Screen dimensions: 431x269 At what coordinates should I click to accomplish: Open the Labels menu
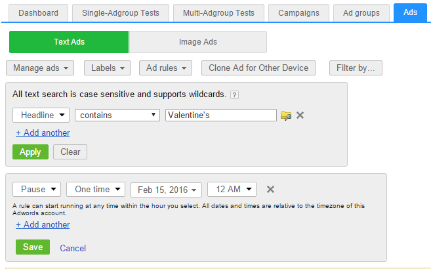pos(107,68)
